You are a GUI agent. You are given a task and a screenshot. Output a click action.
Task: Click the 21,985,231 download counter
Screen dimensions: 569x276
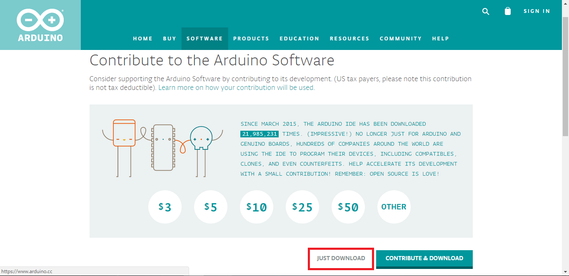(x=260, y=134)
